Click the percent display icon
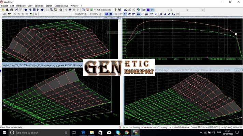 [x=161, y=14]
